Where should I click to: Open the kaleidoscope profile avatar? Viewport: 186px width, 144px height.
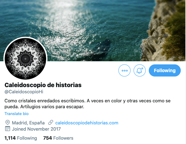tap(25, 59)
